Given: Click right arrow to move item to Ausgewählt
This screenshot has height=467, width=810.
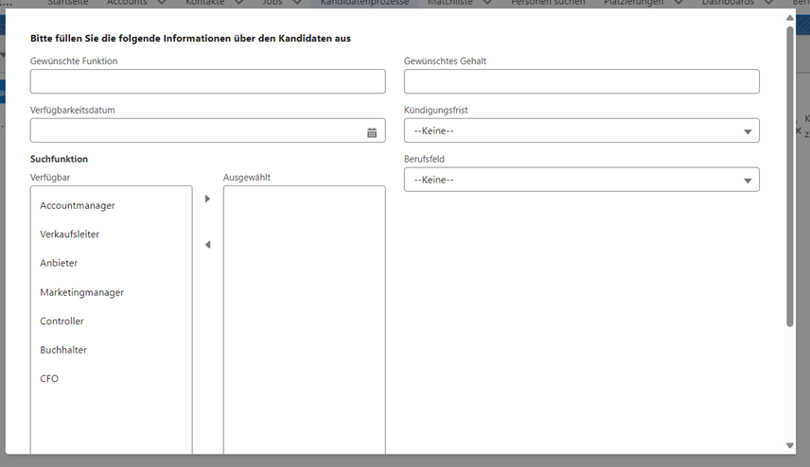Looking at the screenshot, I should tap(207, 199).
